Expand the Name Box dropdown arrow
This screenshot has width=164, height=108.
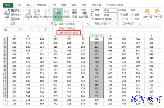tap(20, 30)
